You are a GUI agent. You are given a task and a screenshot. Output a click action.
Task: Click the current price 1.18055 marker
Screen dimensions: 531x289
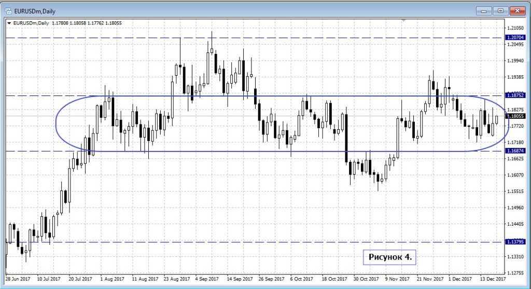515,117
